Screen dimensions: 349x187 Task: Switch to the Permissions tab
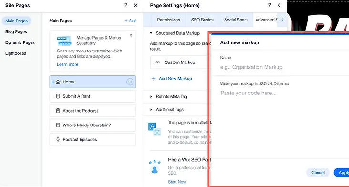click(x=168, y=20)
